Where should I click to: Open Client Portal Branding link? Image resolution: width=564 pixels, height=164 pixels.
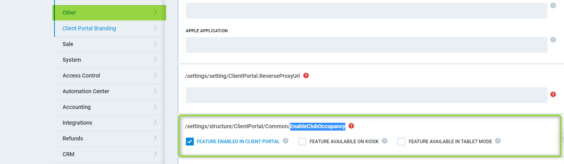coord(89,28)
